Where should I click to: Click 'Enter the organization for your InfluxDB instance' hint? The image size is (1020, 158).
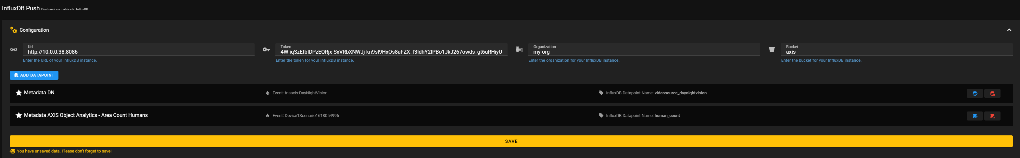click(574, 60)
